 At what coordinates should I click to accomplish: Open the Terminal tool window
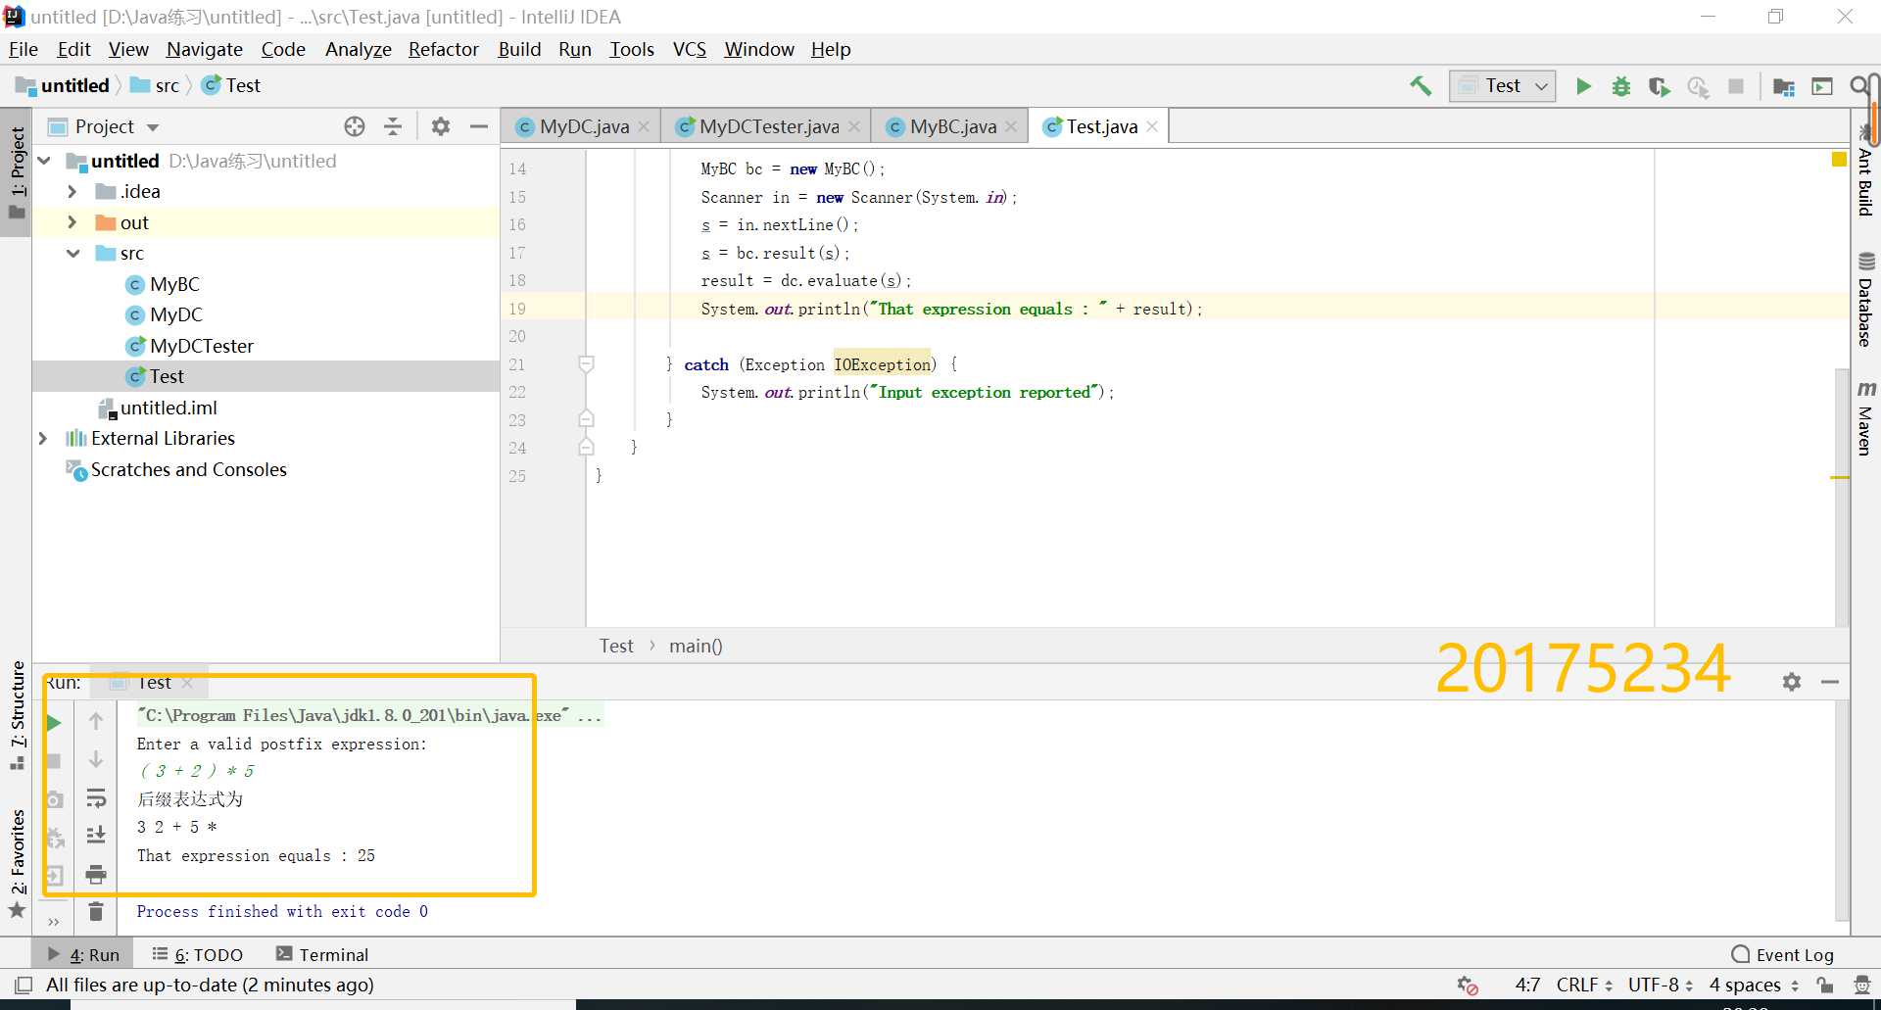[x=322, y=954]
